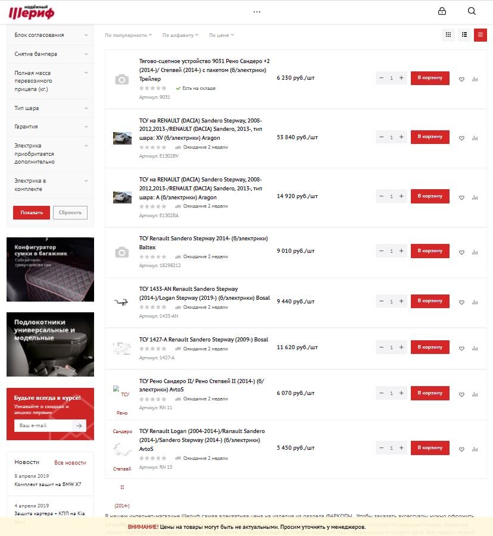Add Трейлер 9031 towbar to cart

click(x=430, y=78)
